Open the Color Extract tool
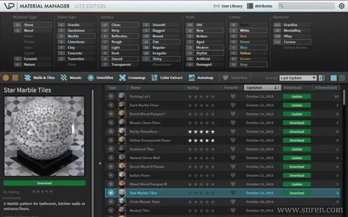Screen dimensions: 348x217 point(167,78)
